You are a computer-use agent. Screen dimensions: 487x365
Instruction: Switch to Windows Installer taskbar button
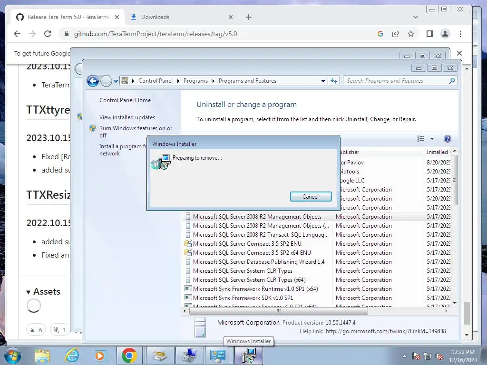coord(249,356)
